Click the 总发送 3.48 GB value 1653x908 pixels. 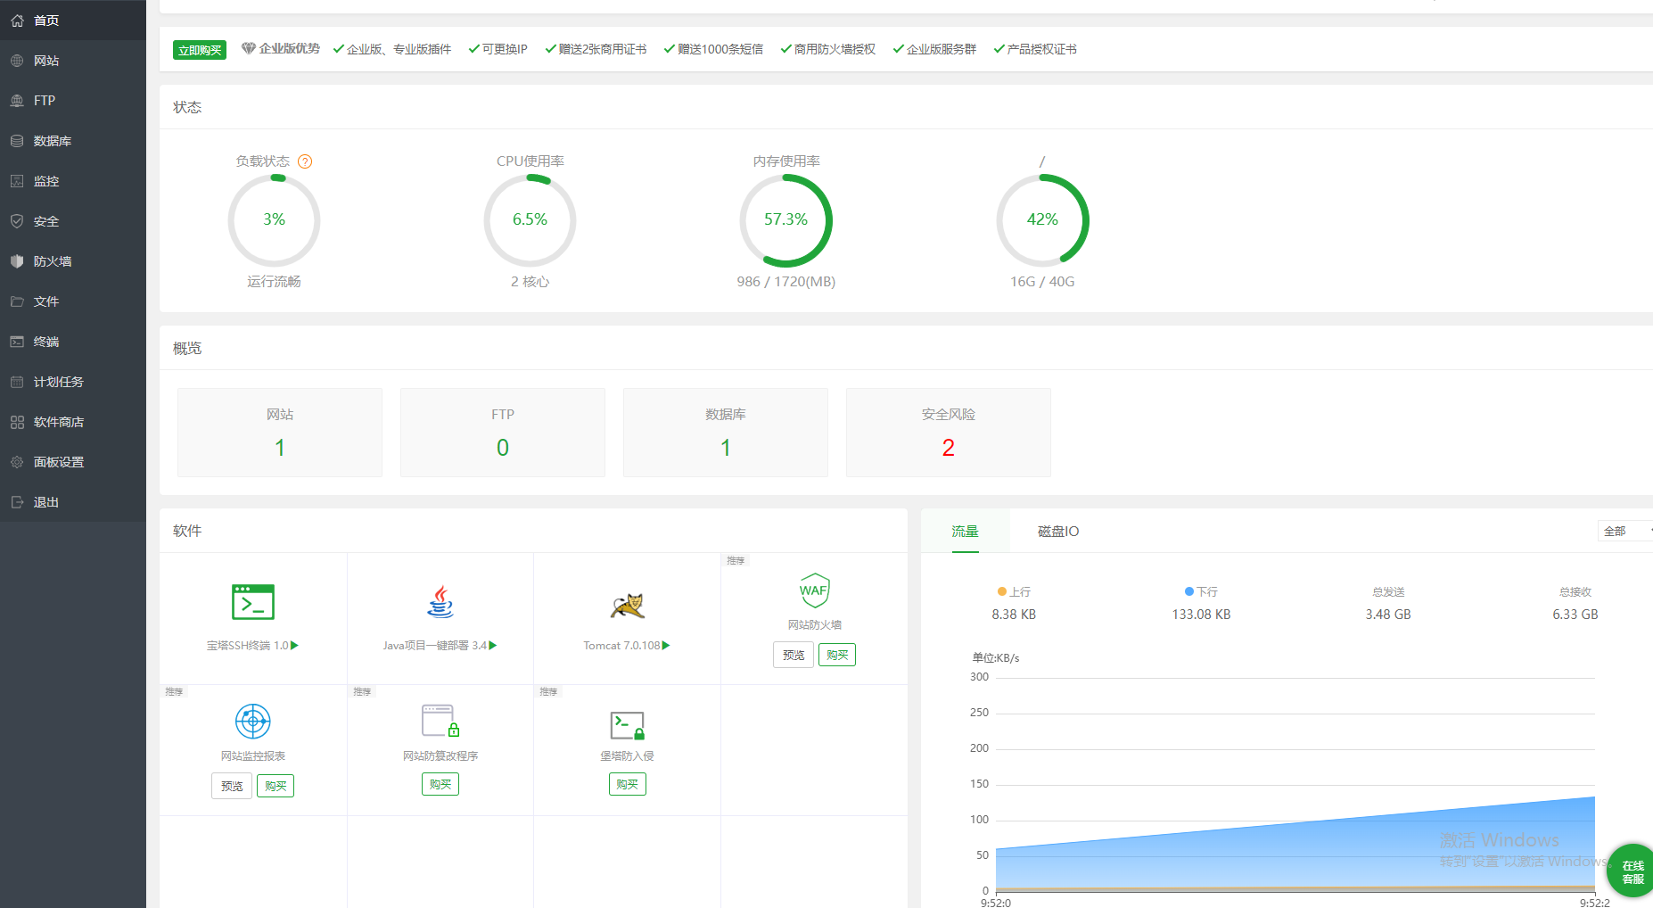[1388, 615]
